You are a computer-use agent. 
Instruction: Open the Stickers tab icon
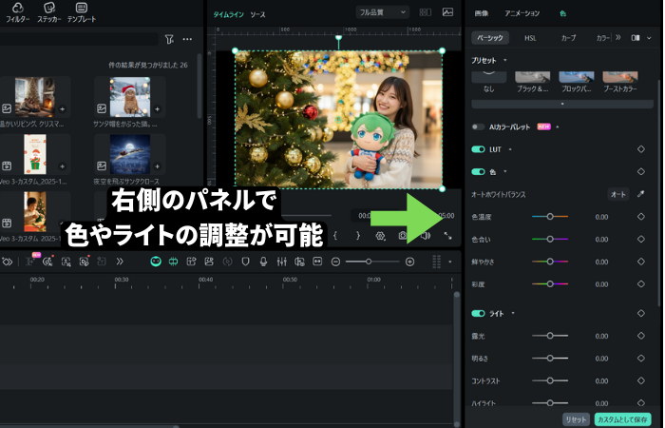point(49,8)
